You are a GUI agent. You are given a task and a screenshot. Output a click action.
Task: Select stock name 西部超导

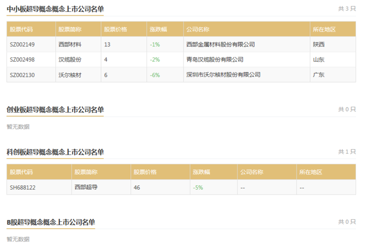(x=86, y=187)
